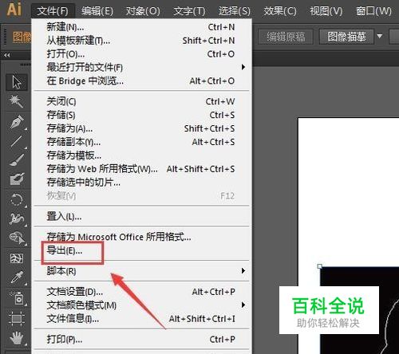399x354 pixels.
Task: Choose 打印(P)... menu entry
Action: [x=141, y=340]
